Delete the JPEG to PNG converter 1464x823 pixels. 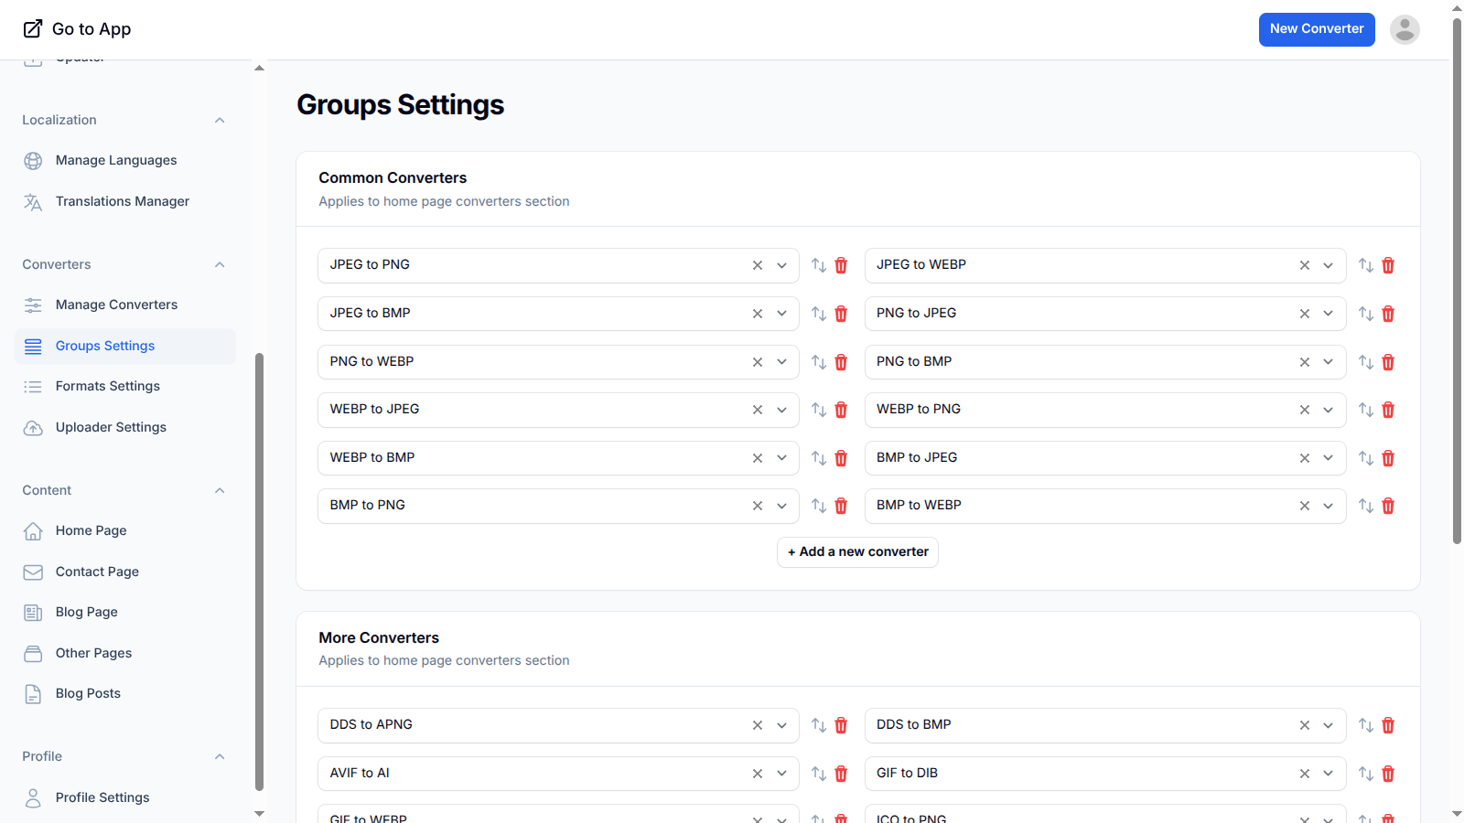pos(841,265)
